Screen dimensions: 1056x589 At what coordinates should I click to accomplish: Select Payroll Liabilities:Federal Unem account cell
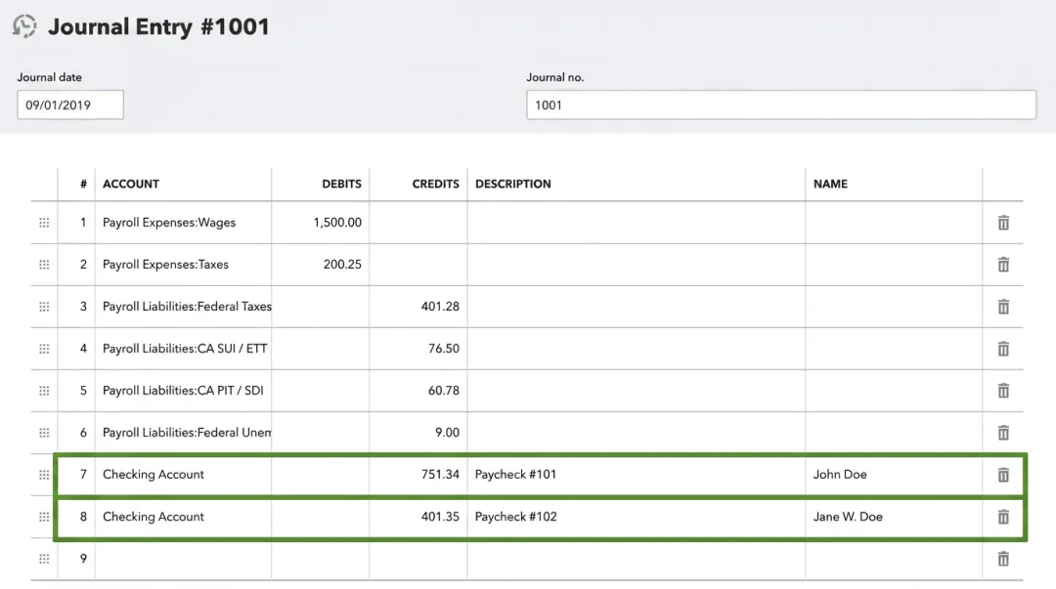(x=183, y=433)
